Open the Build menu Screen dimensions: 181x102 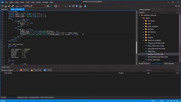tap(17, 2)
